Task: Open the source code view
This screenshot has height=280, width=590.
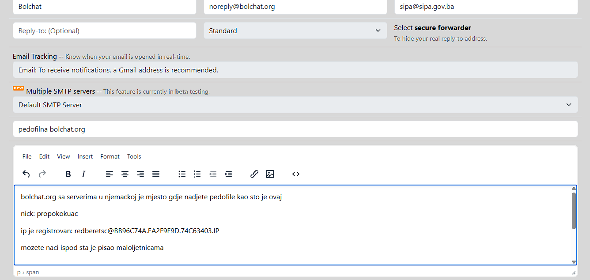Action: [x=296, y=174]
